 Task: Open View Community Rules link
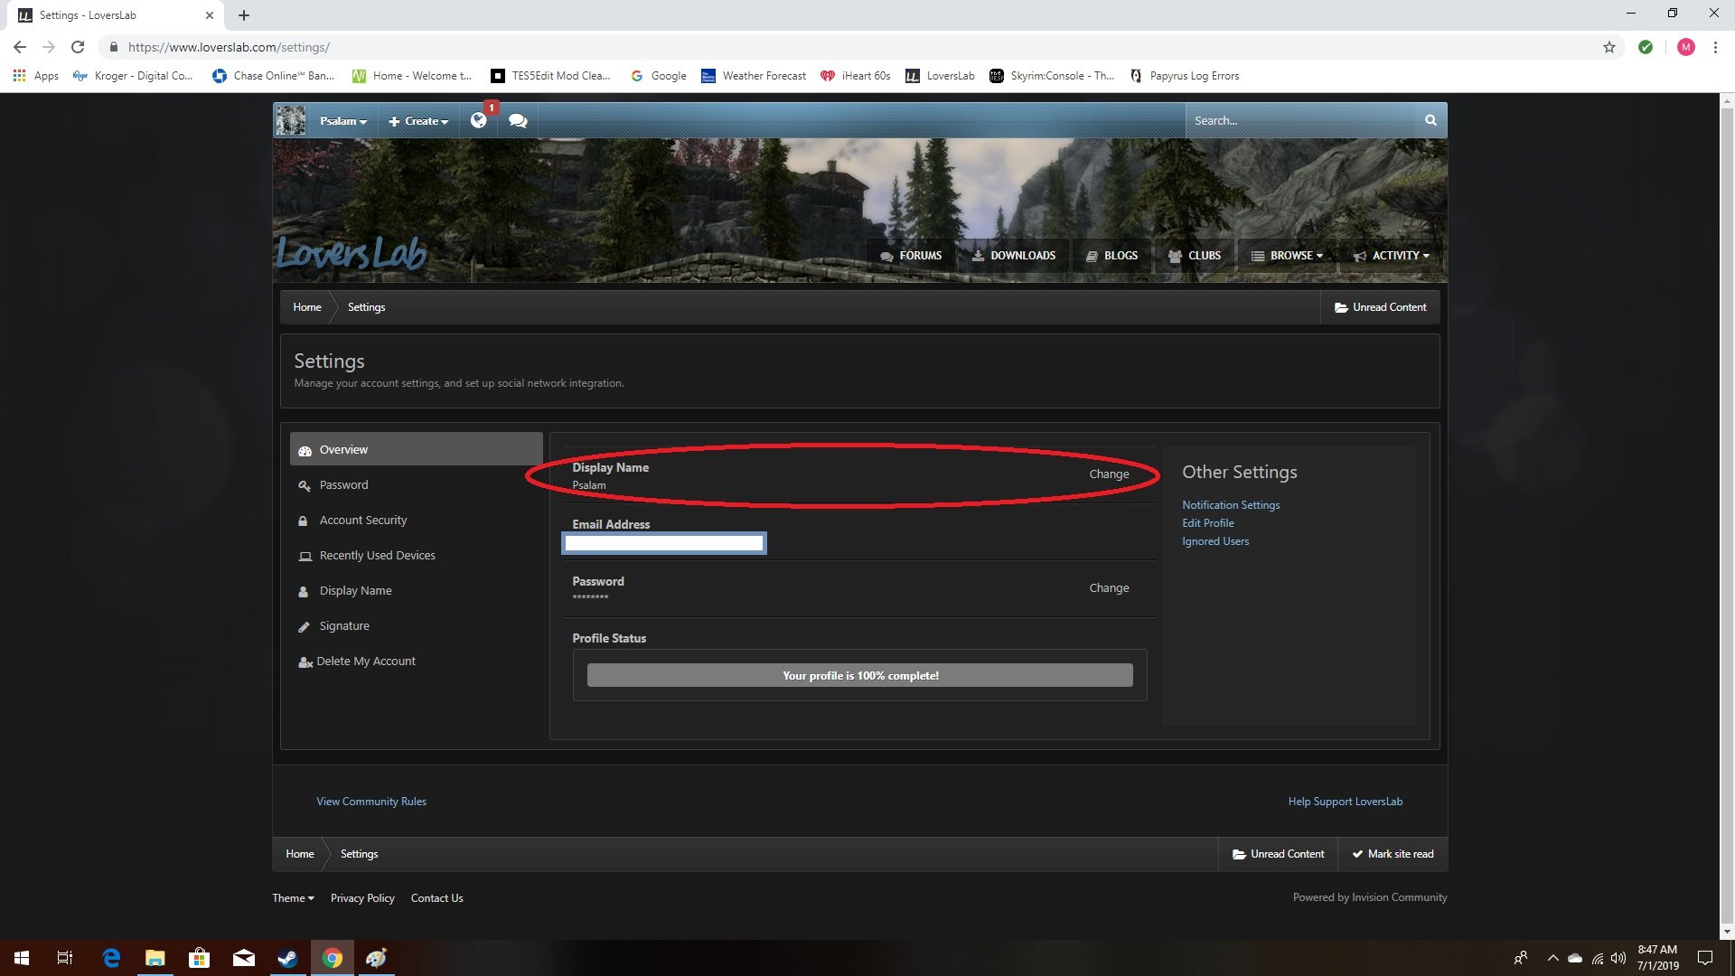[x=371, y=802]
